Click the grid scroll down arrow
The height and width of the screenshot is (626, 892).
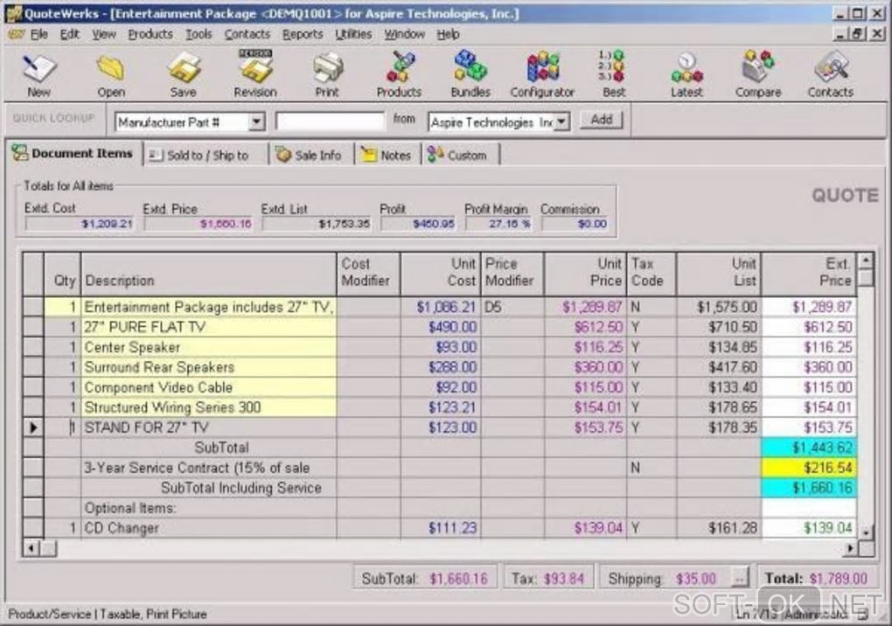point(865,533)
